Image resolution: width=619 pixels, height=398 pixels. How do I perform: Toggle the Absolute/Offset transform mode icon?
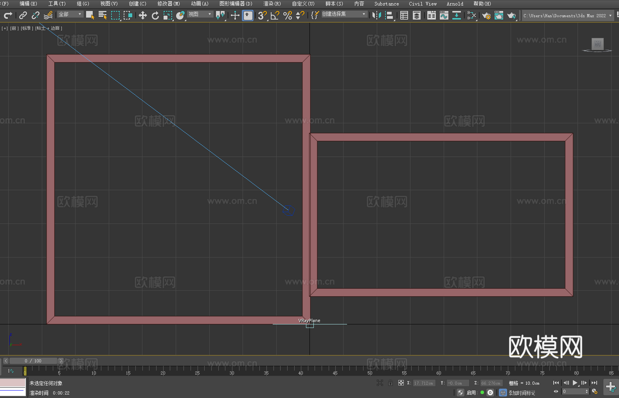401,383
